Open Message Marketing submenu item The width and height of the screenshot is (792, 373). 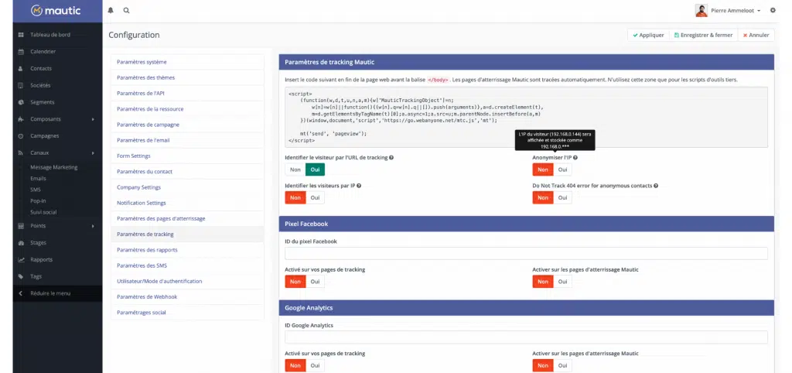pyautogui.click(x=54, y=167)
